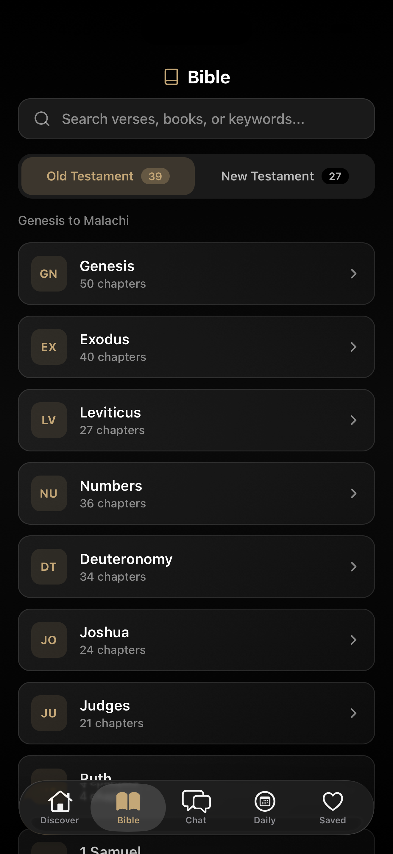Click the search magnifier icon
The image size is (393, 854).
point(42,119)
